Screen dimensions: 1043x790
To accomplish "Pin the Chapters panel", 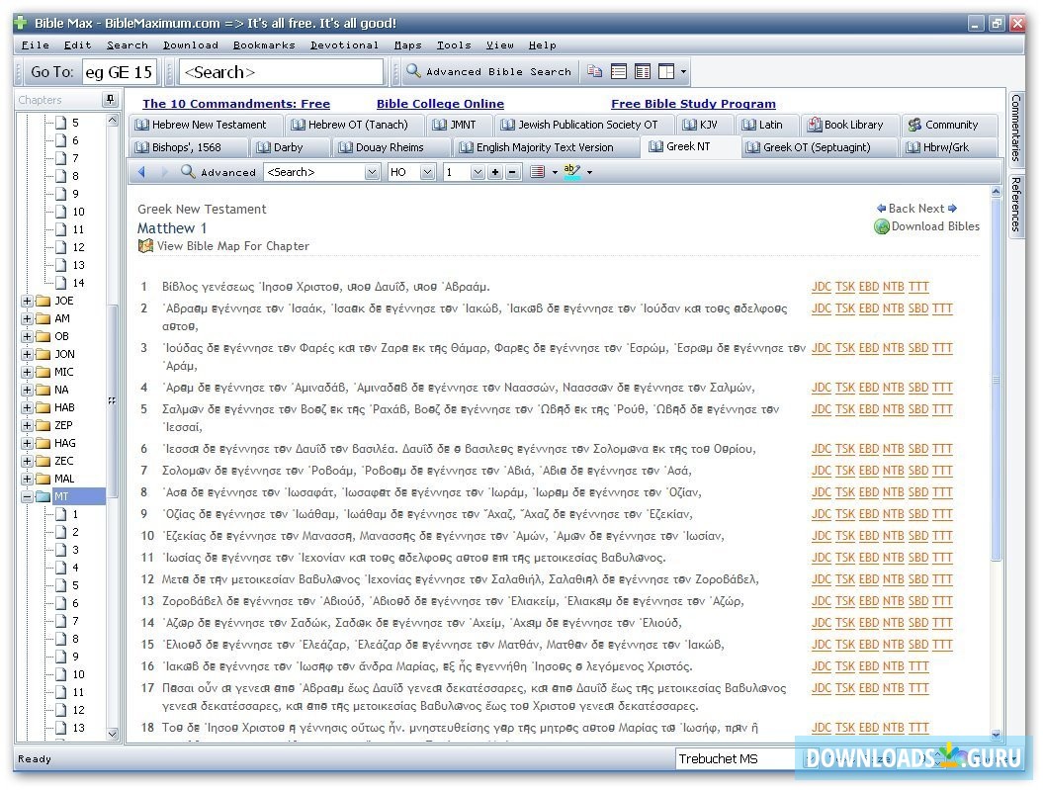I will tap(110, 100).
